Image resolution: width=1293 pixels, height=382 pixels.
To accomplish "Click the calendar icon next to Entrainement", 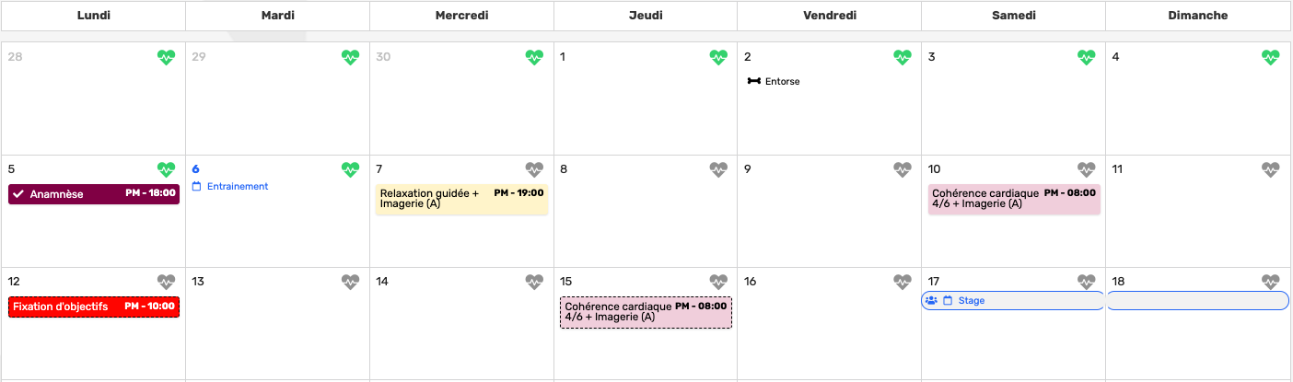I will 196,186.
